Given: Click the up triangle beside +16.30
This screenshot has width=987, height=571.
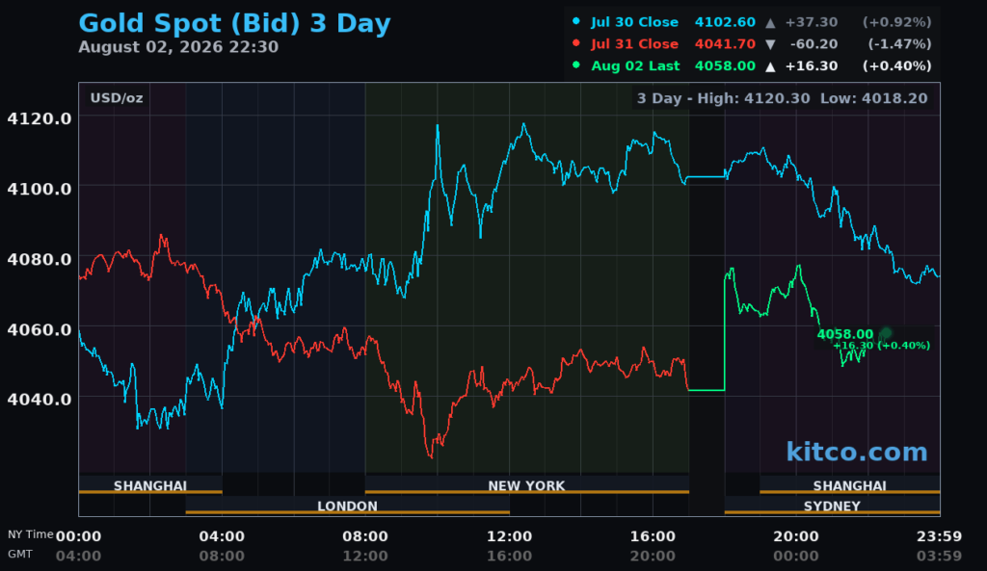Looking at the screenshot, I should point(770,66).
